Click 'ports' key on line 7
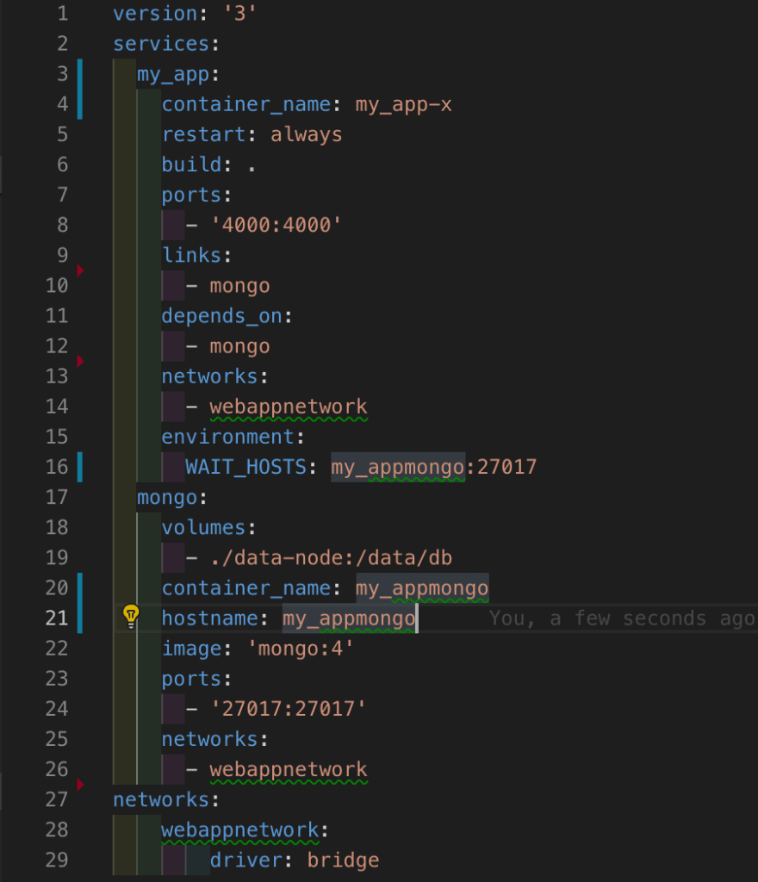Screen dimensions: 758x882 click(x=192, y=196)
